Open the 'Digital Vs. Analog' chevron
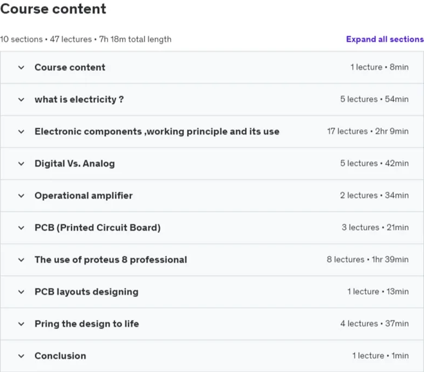The image size is (424, 372). click(21, 163)
